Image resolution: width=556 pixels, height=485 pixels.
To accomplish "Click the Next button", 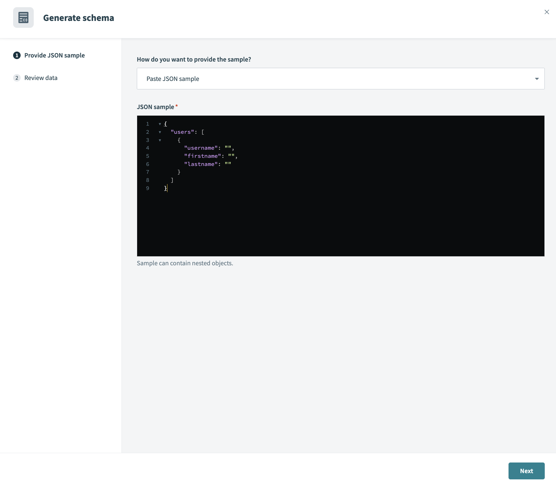I will (526, 471).
